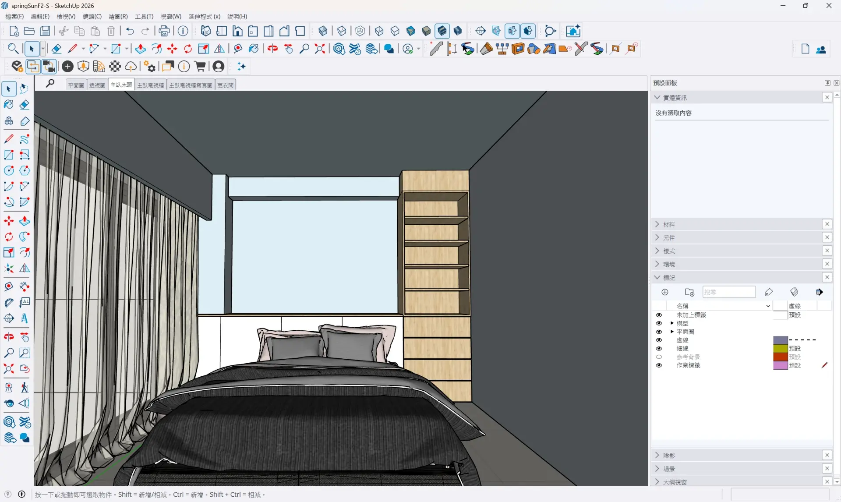Open the Model Info icon in standard toolbar
The image size is (841, 502).
[x=183, y=31]
